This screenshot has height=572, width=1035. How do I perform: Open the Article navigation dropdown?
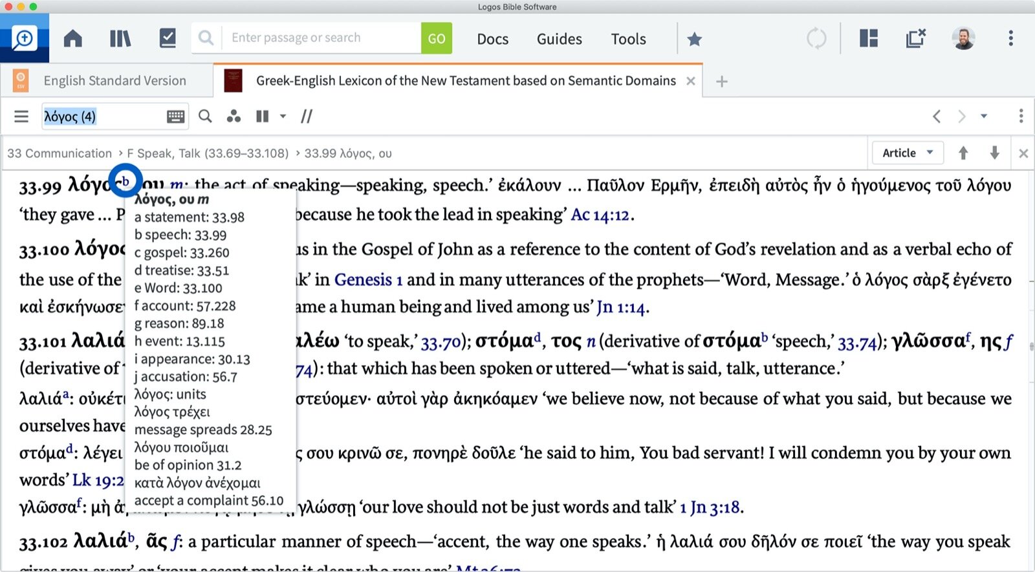click(x=908, y=153)
